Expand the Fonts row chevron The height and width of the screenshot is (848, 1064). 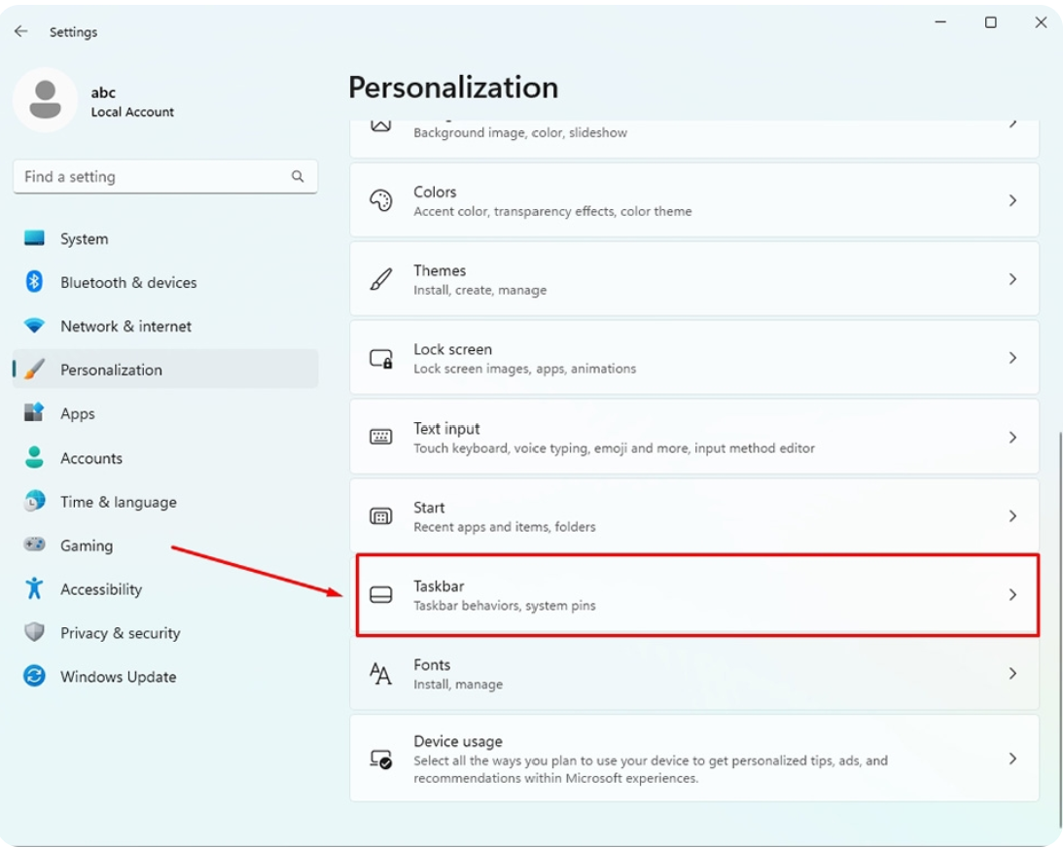pos(1012,673)
